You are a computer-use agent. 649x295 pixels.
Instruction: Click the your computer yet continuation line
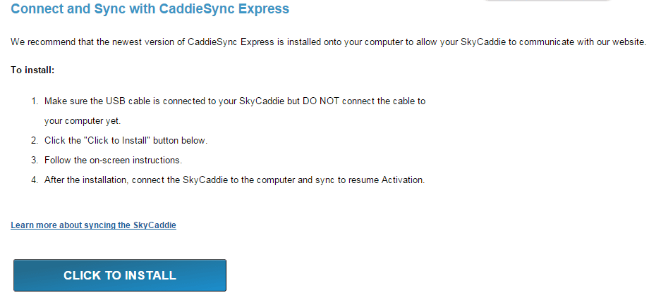[x=83, y=121]
